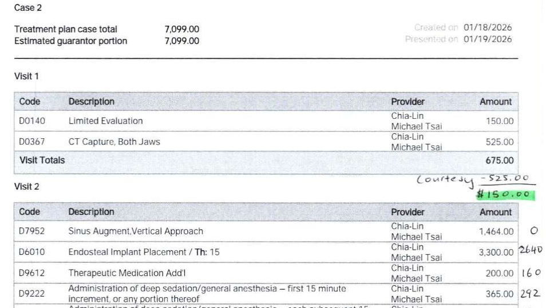
Task: Select the Limited Evaluation description
Action: point(105,121)
